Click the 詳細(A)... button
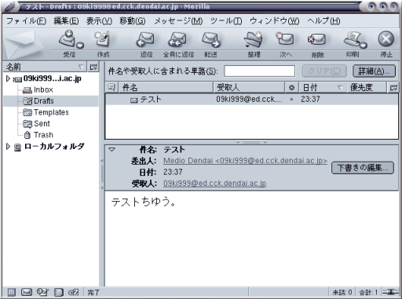This screenshot has width=402, height=299. [x=374, y=71]
